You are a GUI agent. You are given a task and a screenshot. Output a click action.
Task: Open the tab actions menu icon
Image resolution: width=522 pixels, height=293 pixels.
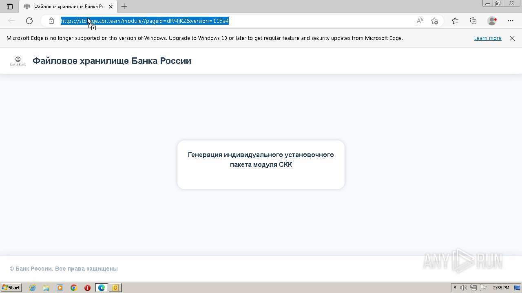pos(10,7)
